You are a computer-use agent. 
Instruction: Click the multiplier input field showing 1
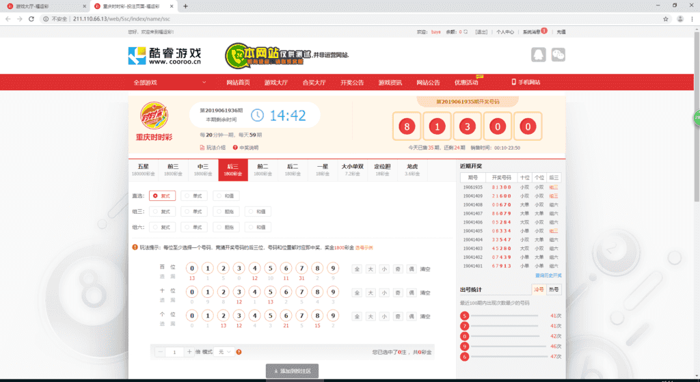(174, 352)
